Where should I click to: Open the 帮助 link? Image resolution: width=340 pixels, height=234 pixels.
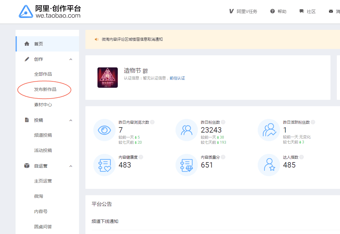282,11
